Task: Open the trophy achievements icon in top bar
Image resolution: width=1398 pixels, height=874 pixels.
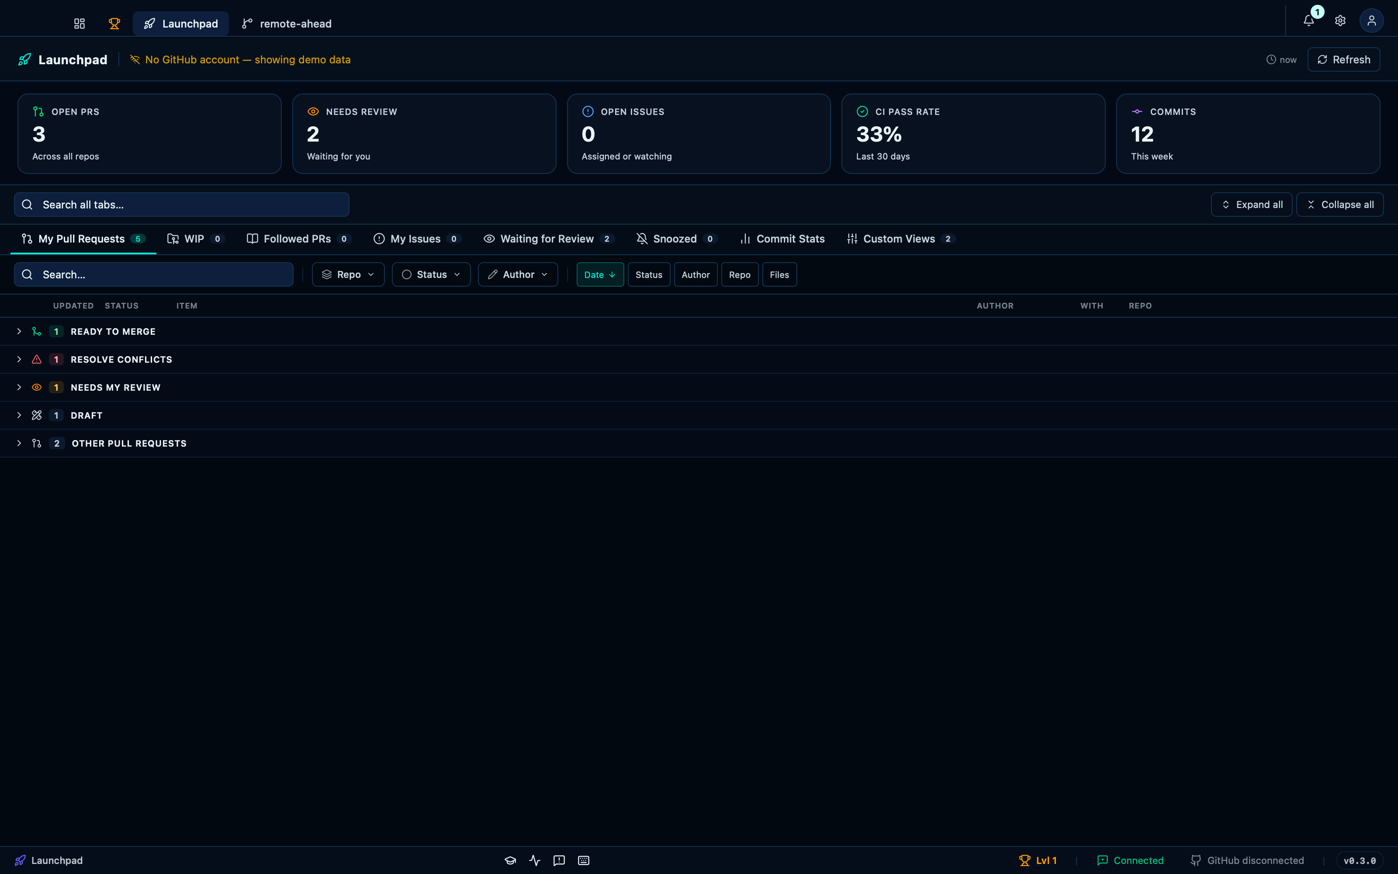Action: pyautogui.click(x=114, y=24)
